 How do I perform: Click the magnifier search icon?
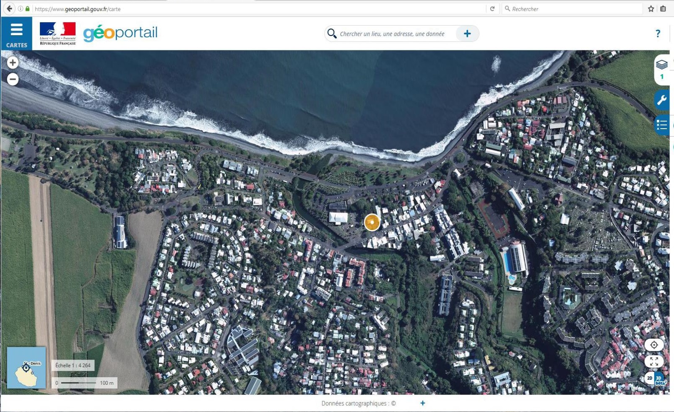(332, 34)
